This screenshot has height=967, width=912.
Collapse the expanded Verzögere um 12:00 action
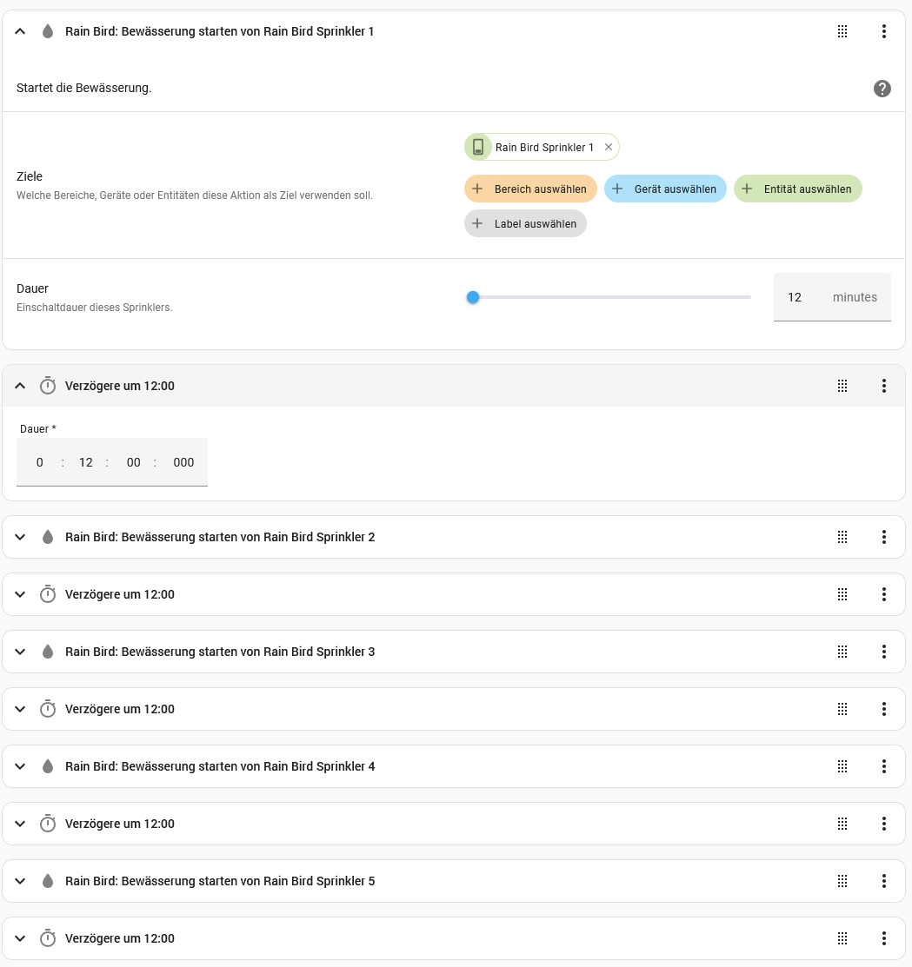pyautogui.click(x=20, y=386)
